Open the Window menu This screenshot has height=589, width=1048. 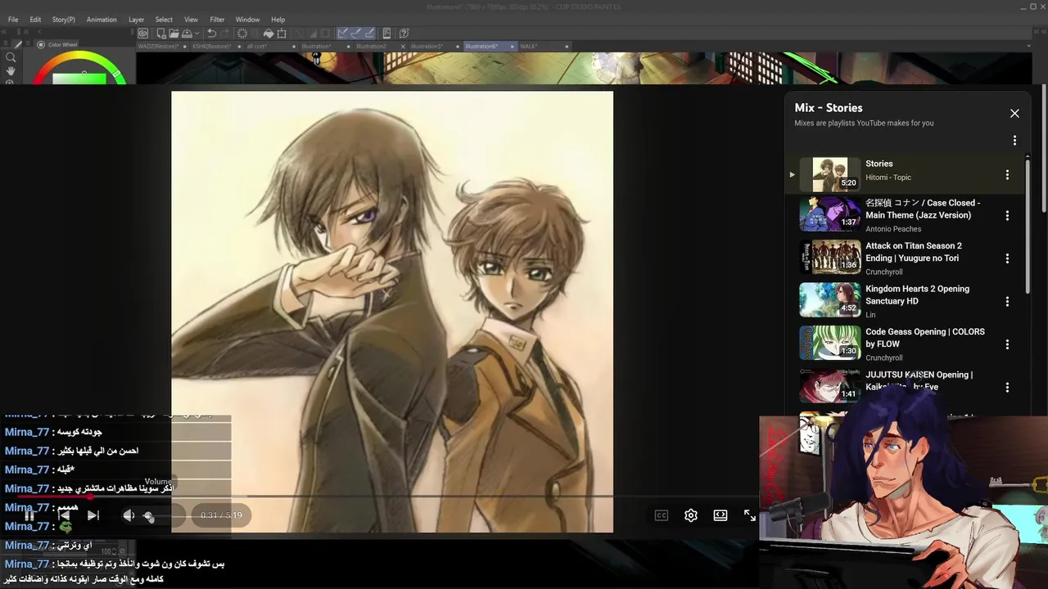click(x=247, y=20)
